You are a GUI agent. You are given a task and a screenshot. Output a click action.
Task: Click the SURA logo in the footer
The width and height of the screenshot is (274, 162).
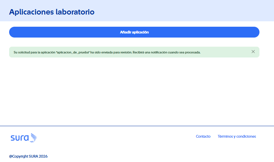coord(24,138)
